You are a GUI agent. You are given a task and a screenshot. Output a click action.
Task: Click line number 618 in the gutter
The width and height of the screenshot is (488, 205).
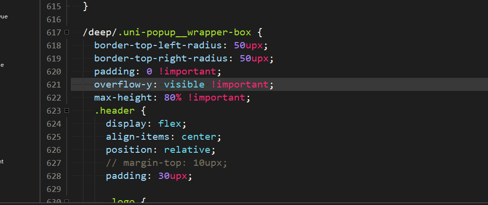coord(53,45)
